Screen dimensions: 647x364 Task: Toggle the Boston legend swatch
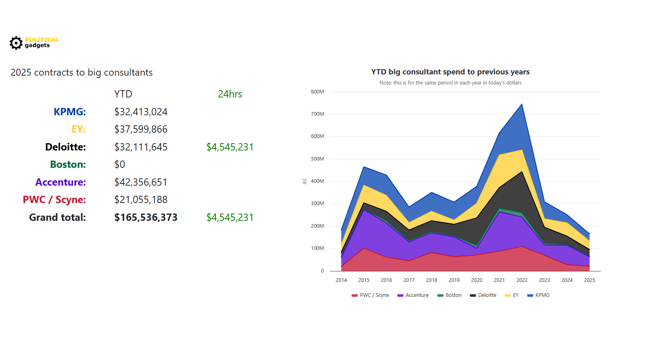tap(440, 296)
